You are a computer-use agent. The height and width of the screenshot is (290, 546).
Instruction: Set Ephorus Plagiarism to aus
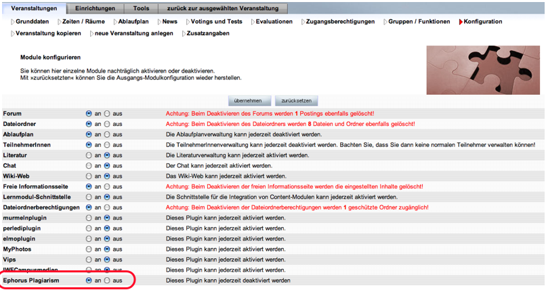[107, 281]
